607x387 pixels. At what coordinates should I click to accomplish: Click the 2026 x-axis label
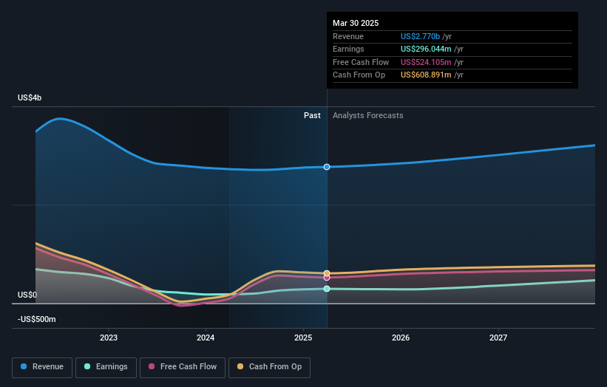(401, 338)
